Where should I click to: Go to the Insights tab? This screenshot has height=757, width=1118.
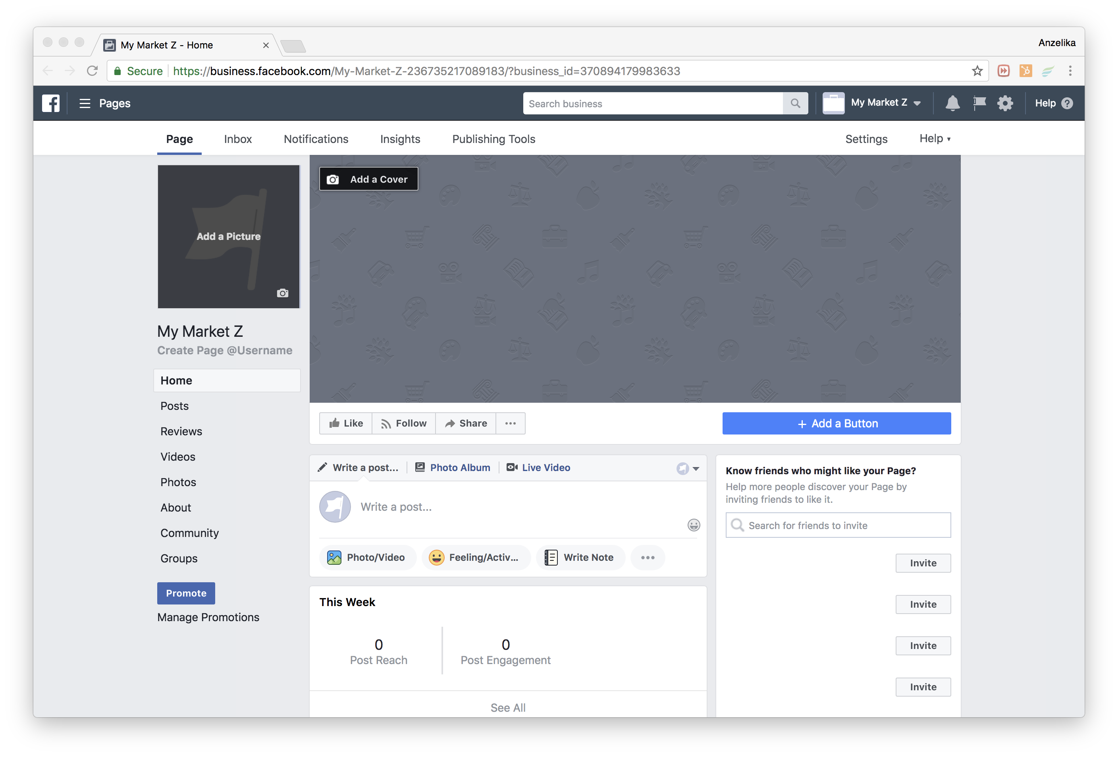(x=400, y=139)
